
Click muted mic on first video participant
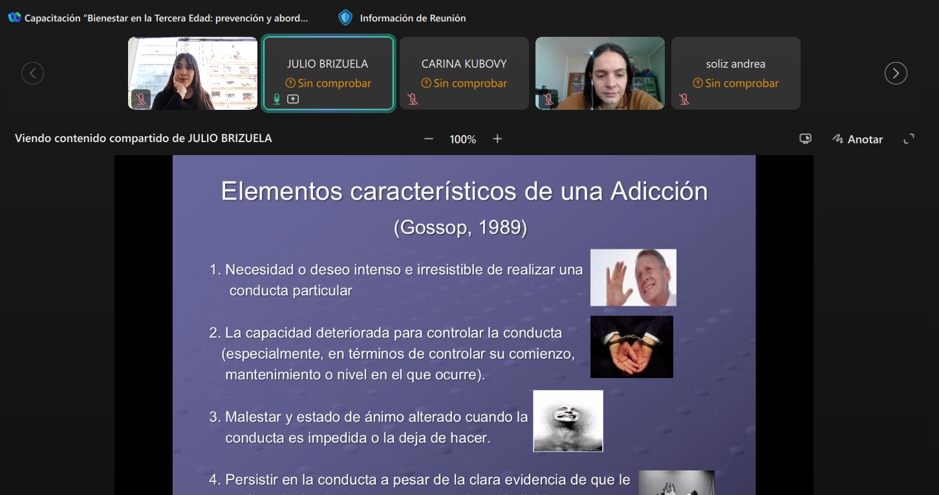[x=140, y=100]
